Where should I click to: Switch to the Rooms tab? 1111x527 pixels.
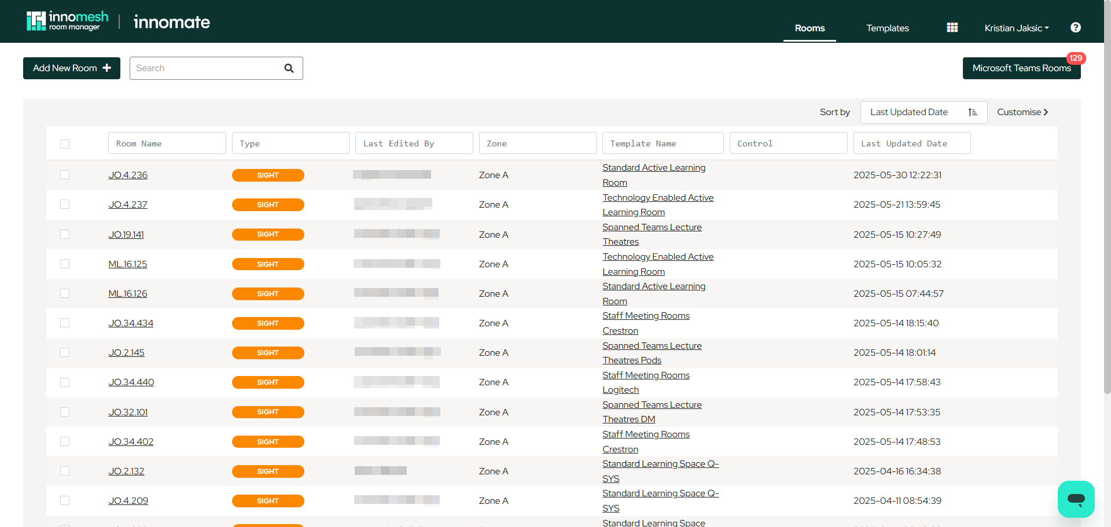[810, 28]
